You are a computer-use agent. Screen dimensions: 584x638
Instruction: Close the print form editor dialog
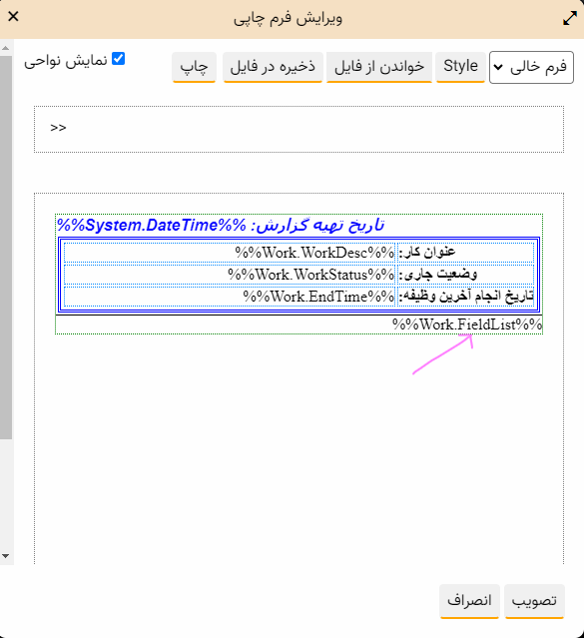[13, 17]
